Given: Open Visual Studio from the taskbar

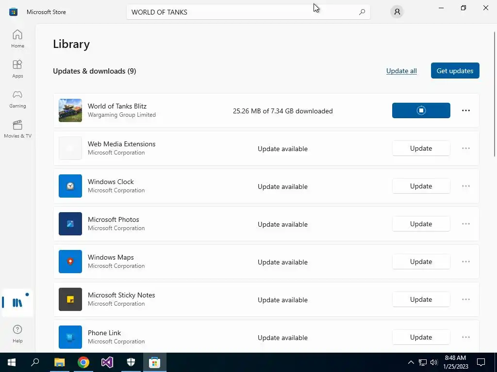Looking at the screenshot, I should 107,362.
